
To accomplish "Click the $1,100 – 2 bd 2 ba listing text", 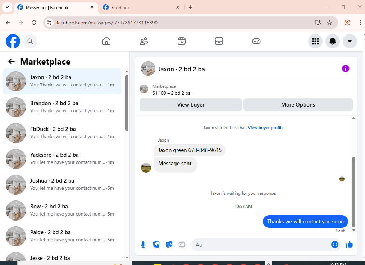I will point(171,93).
